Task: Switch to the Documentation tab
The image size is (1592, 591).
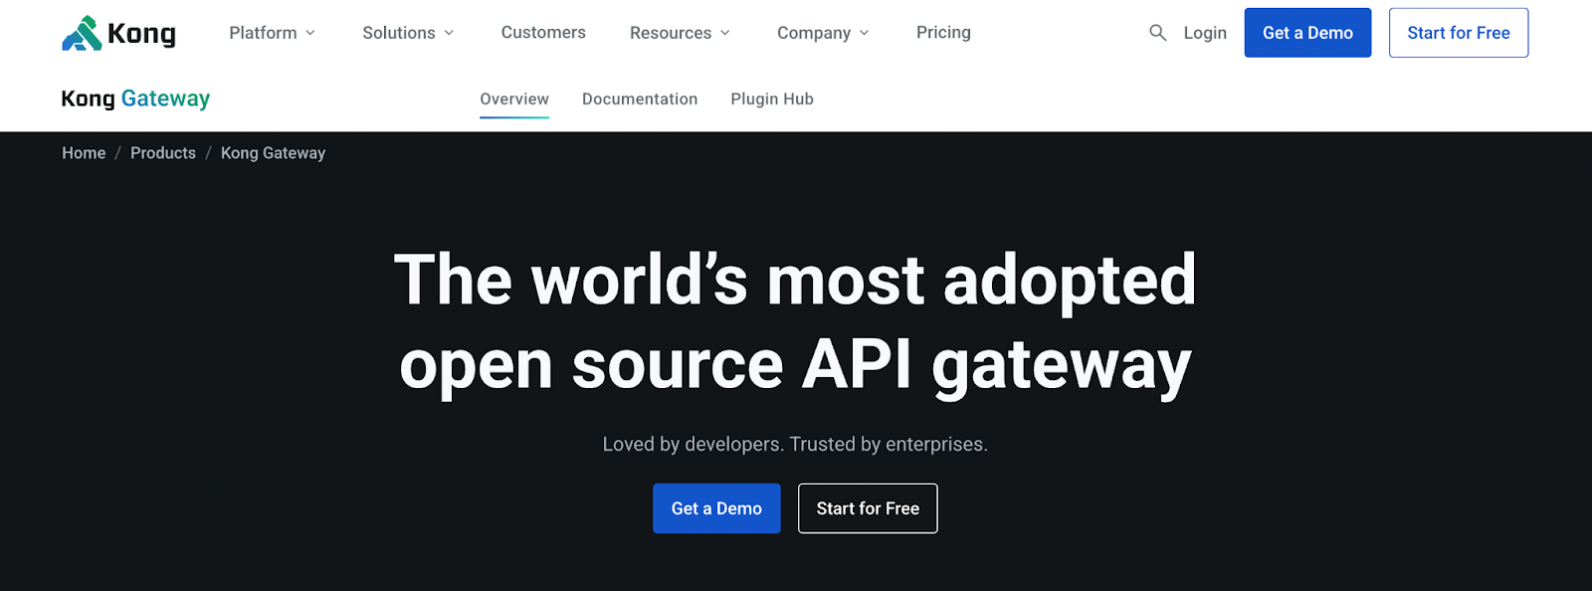Action: [640, 98]
